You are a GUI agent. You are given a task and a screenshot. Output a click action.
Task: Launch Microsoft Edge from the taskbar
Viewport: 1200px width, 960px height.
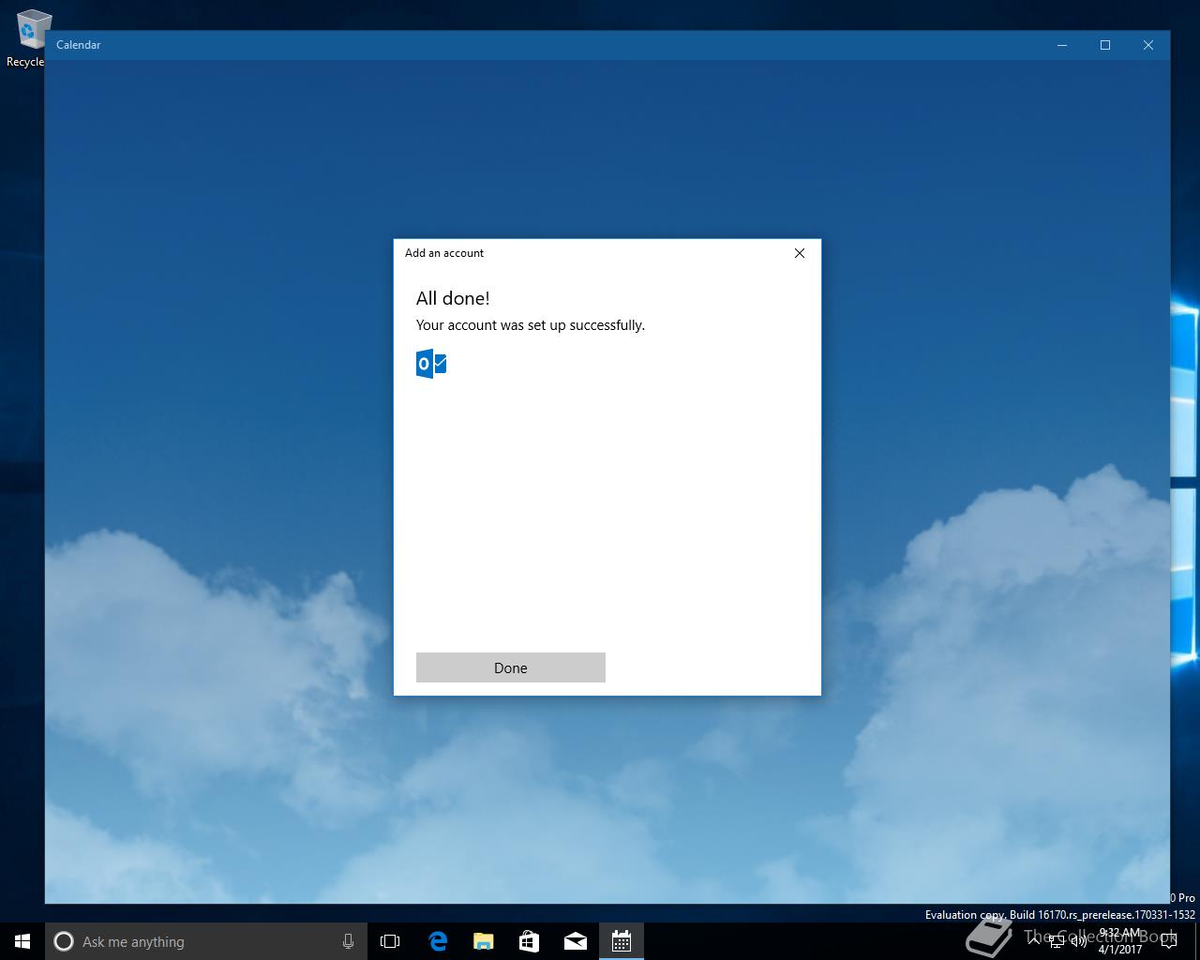click(437, 941)
